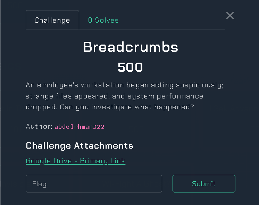Screen dimensions: 259x205
Task: Click the sentence "Can you investigate what happened?"
Action: [127, 107]
